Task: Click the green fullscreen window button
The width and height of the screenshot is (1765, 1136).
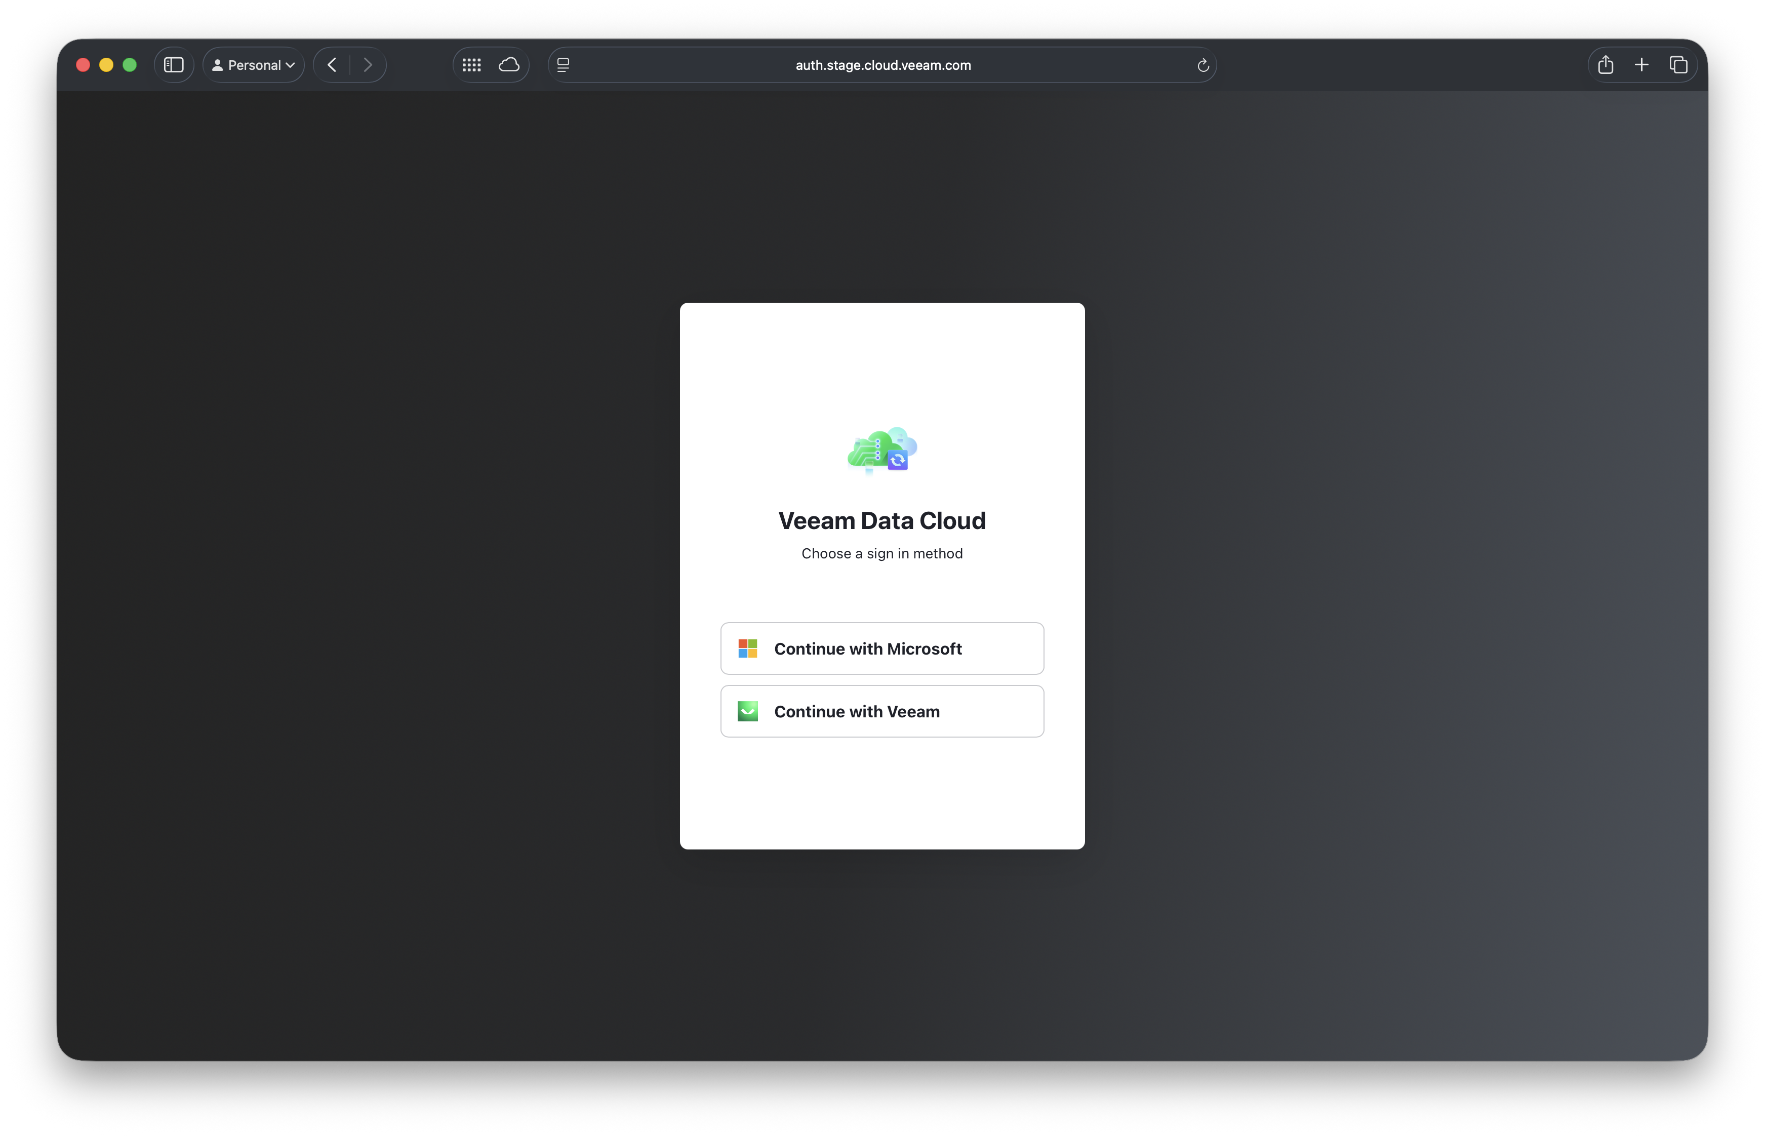Action: (130, 65)
